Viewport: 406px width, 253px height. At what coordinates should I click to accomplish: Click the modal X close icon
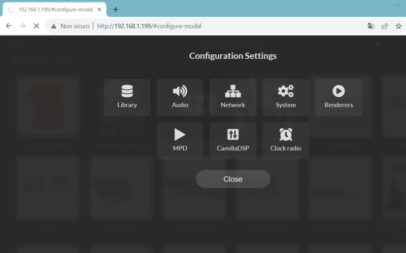coord(378,44)
